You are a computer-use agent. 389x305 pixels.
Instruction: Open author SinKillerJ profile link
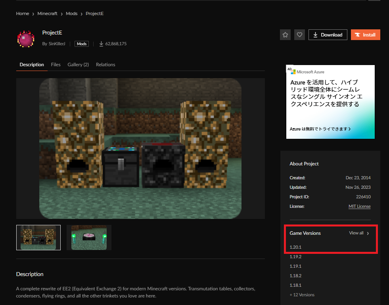click(57, 44)
